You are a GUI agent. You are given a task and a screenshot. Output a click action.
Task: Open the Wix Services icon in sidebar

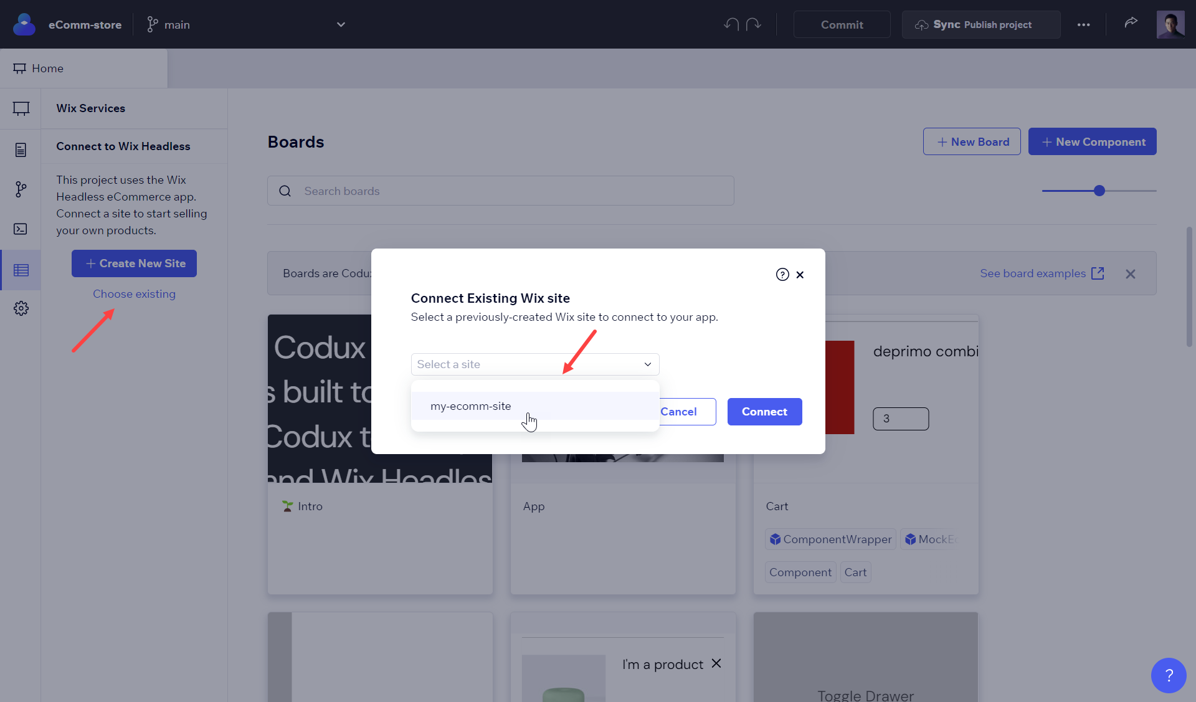click(x=21, y=270)
